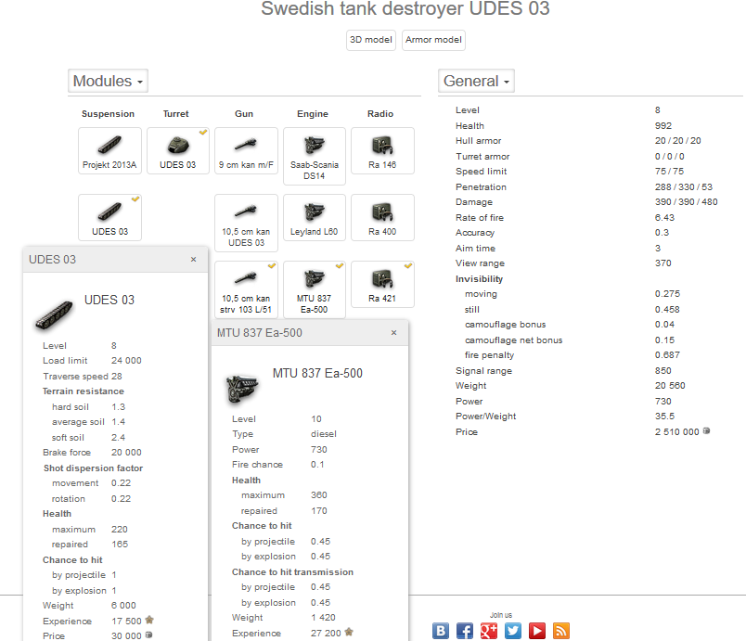746x641 pixels.
Task: Close the MTU 837 Ea-500 engine popup
Action: [x=393, y=333]
